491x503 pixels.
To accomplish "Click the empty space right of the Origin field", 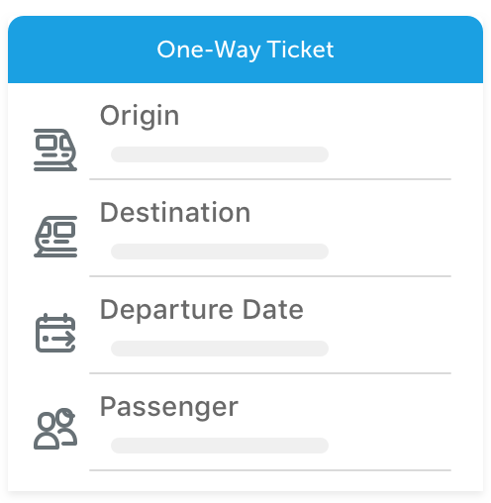I will coord(389,154).
